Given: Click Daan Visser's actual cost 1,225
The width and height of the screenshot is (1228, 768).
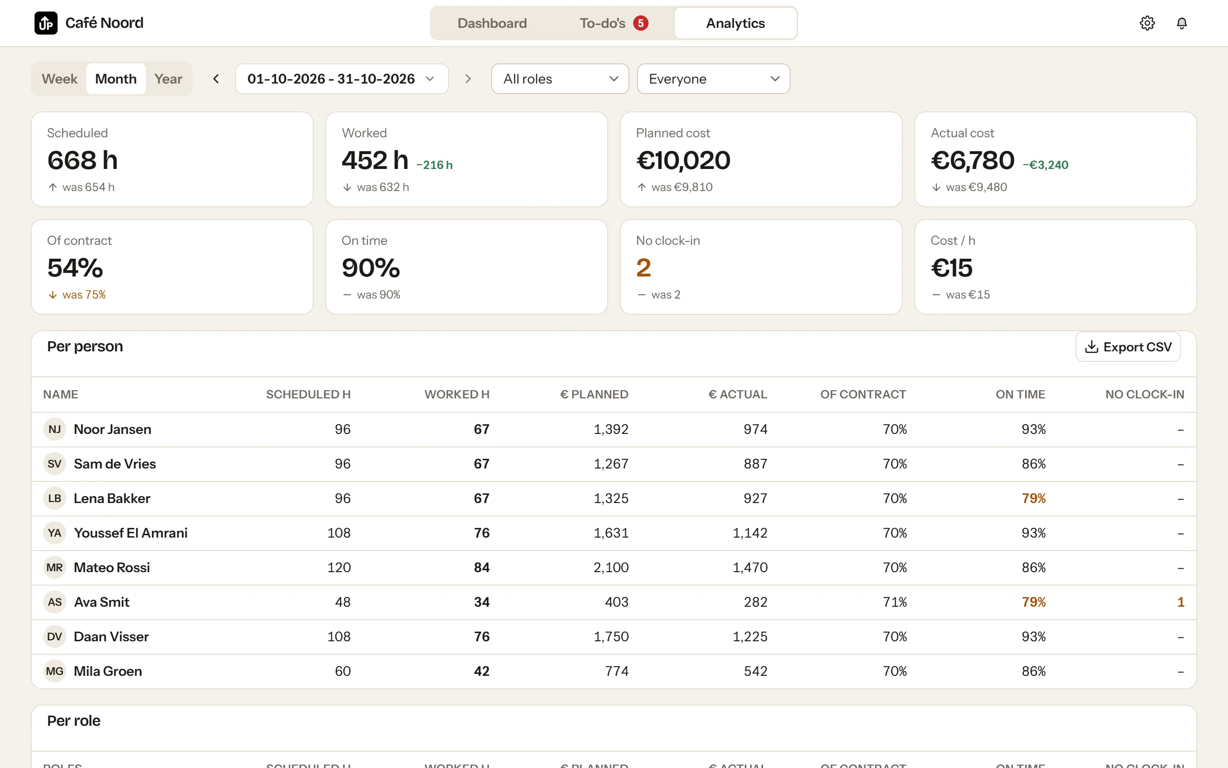Looking at the screenshot, I should coord(749,636).
